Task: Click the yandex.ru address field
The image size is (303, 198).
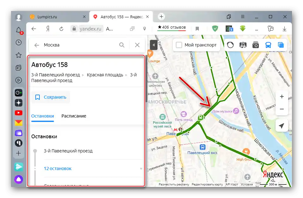Action: [x=91, y=29]
